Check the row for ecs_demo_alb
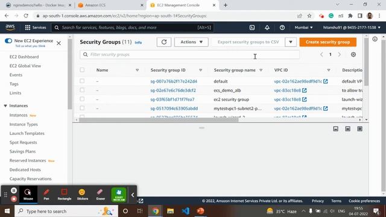Image resolution: width=386 pixels, height=217 pixels. point(82,90)
